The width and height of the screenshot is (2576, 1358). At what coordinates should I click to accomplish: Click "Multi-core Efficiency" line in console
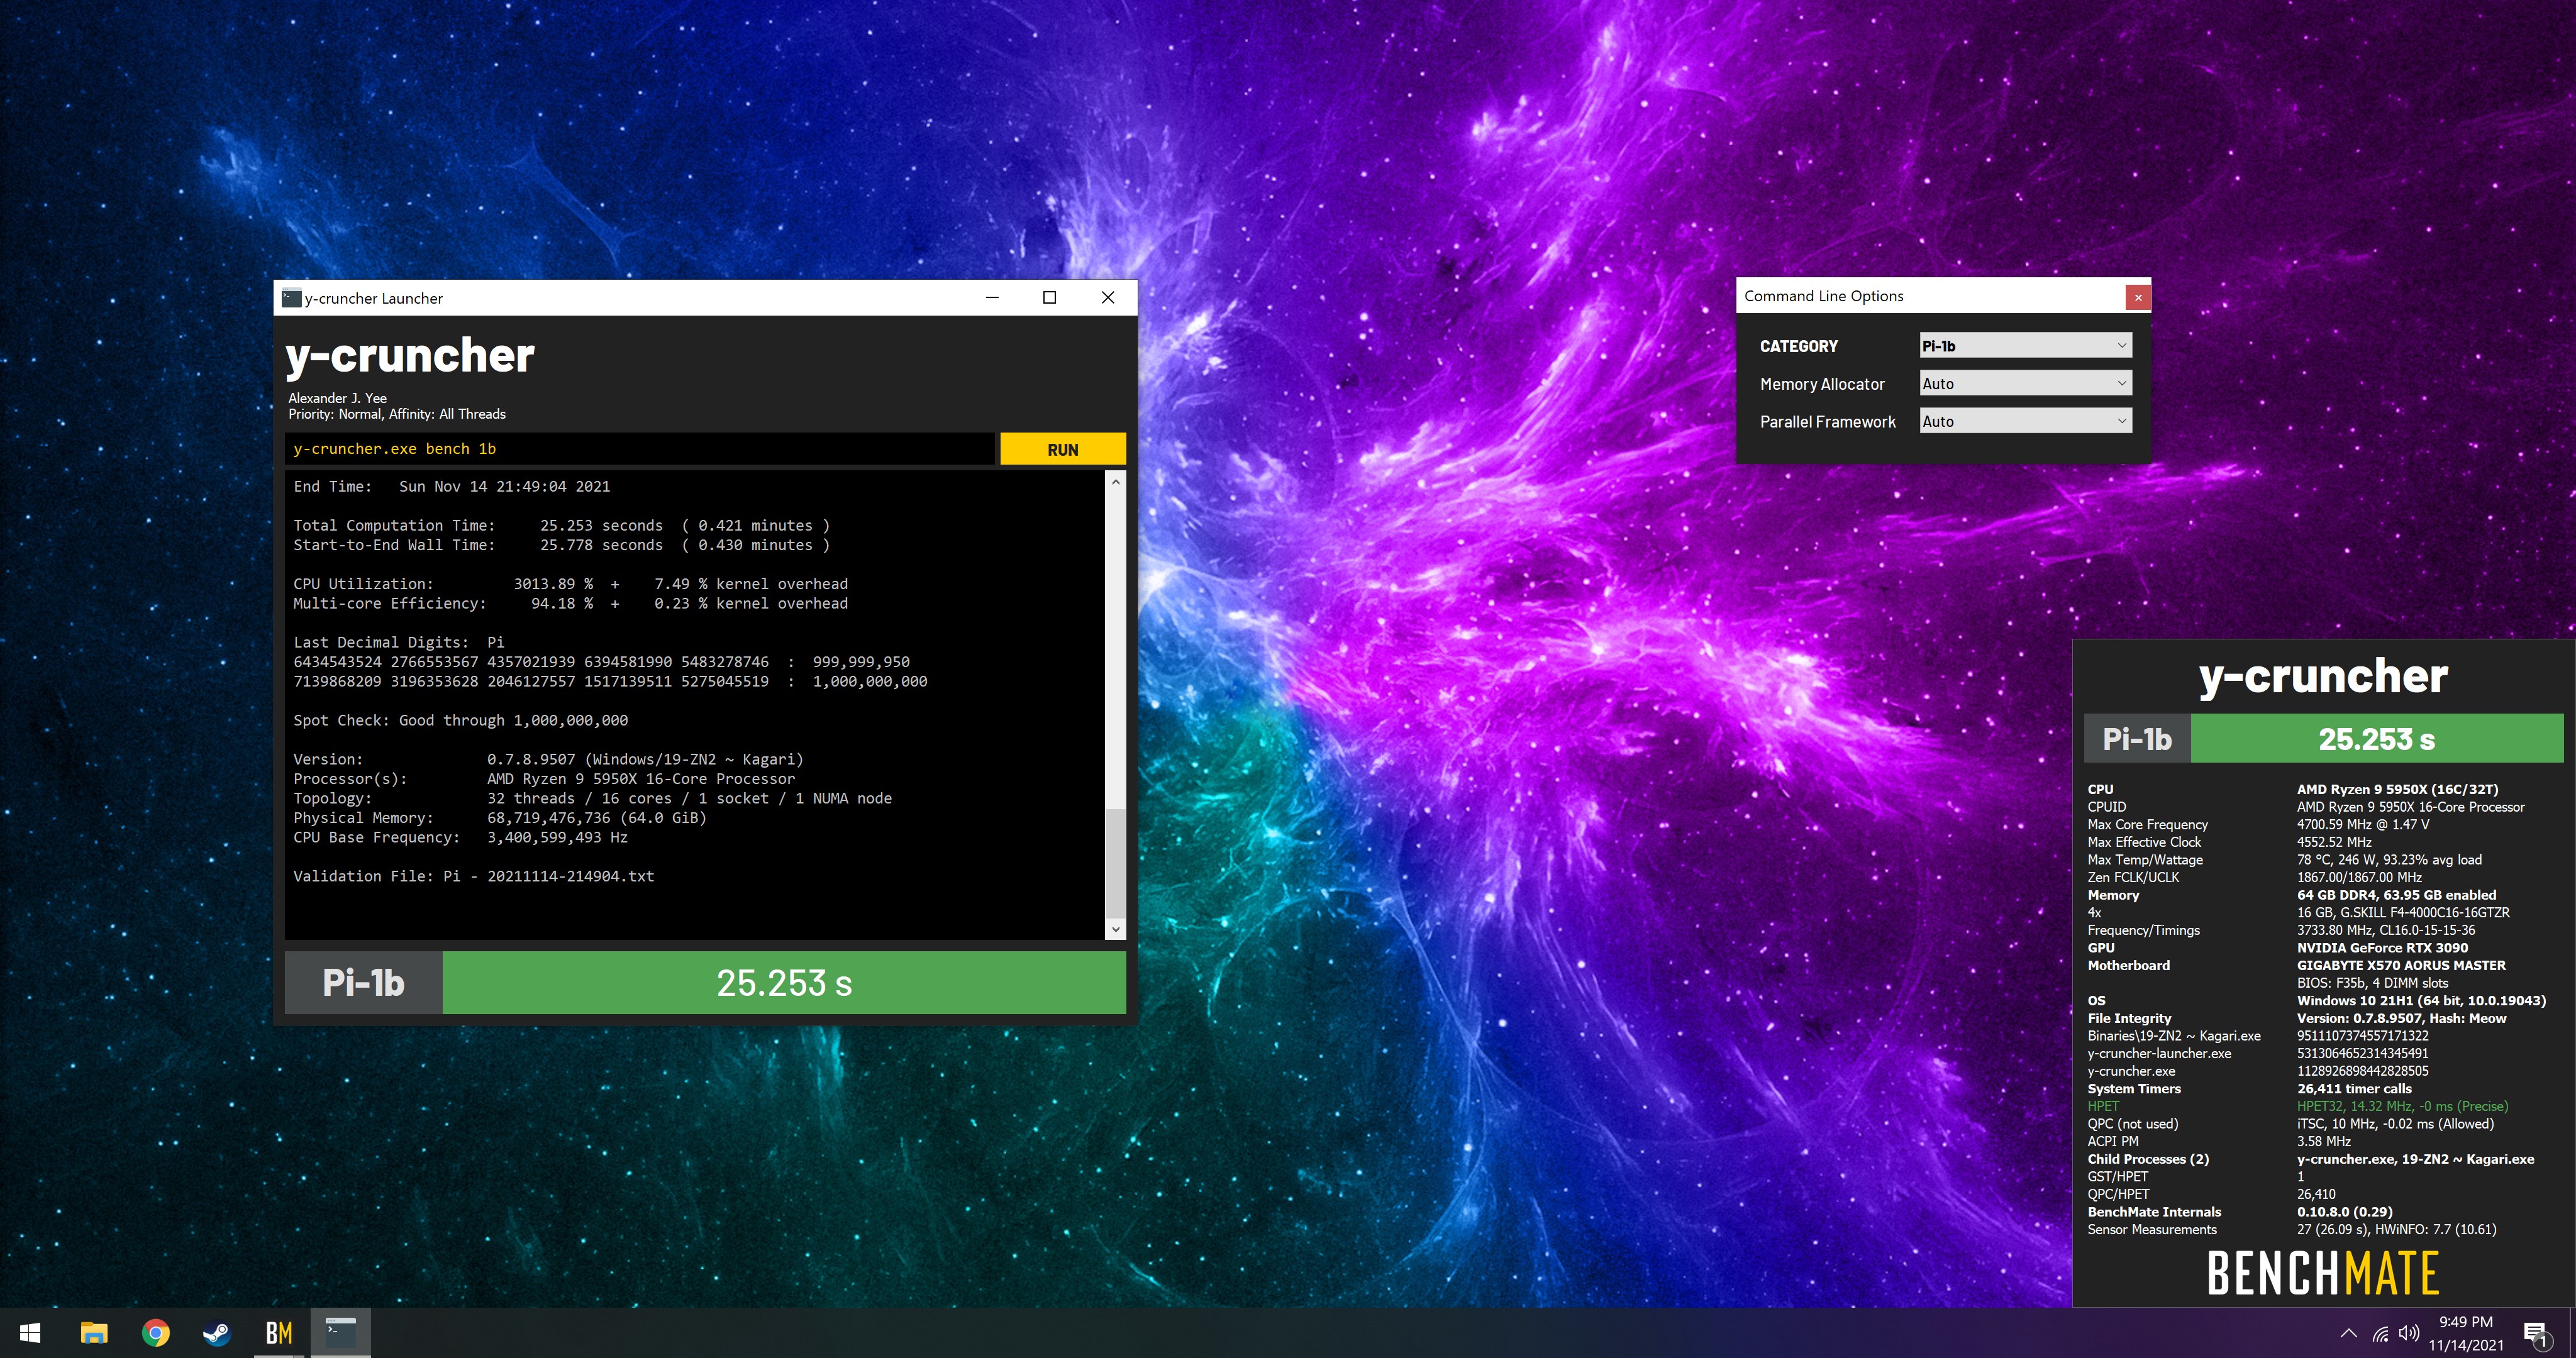click(x=570, y=604)
